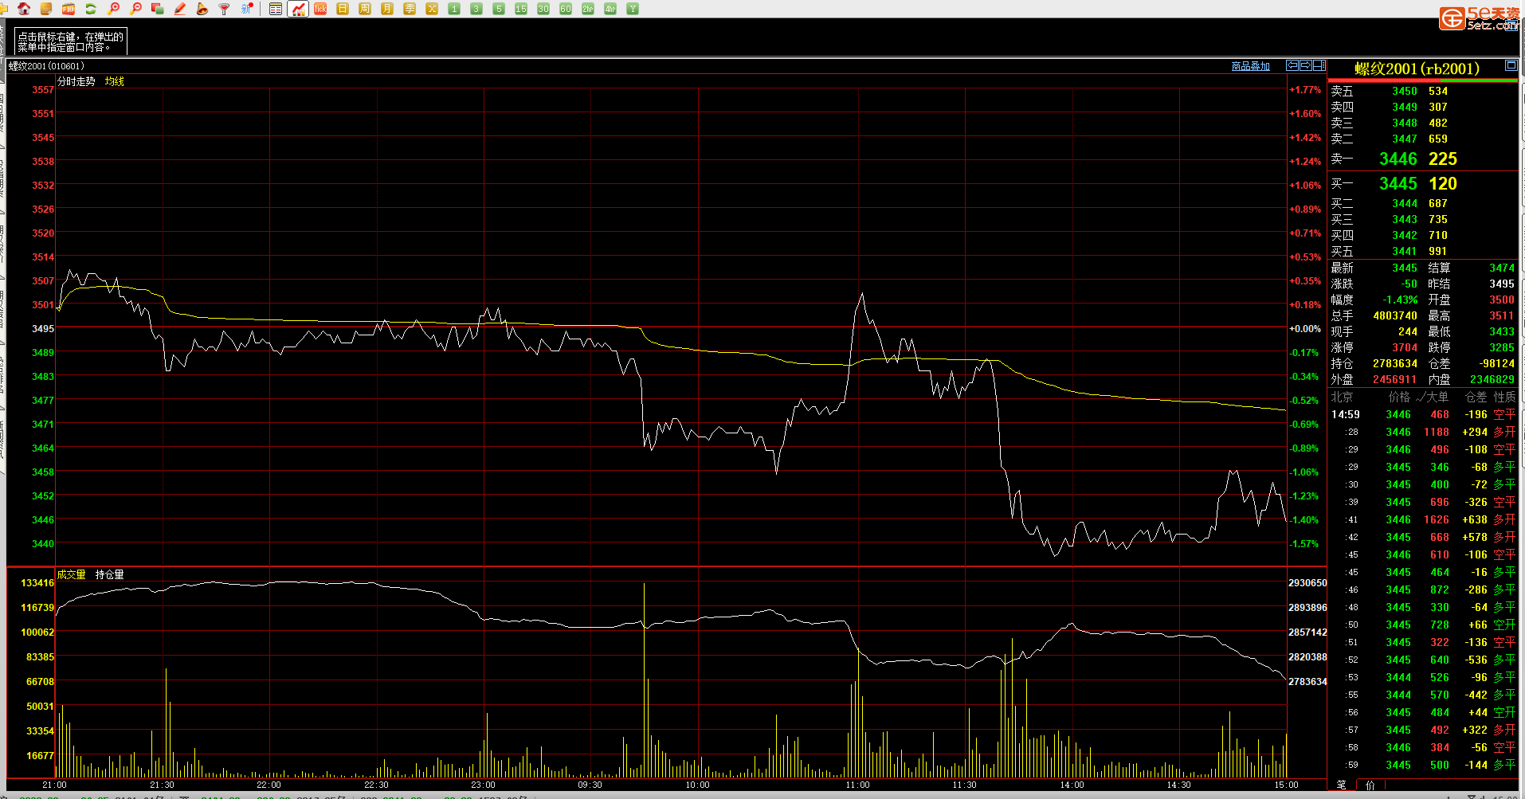
Task: Click the green refresh arrows icon
Action: point(91,9)
